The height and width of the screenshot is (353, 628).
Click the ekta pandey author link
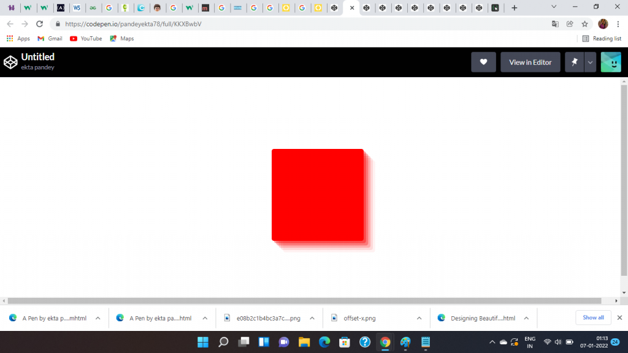click(x=38, y=67)
